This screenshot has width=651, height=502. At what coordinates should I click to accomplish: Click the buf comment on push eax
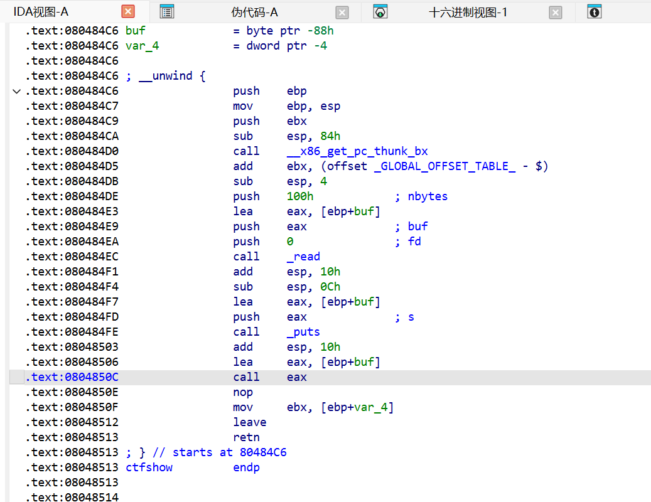point(417,227)
